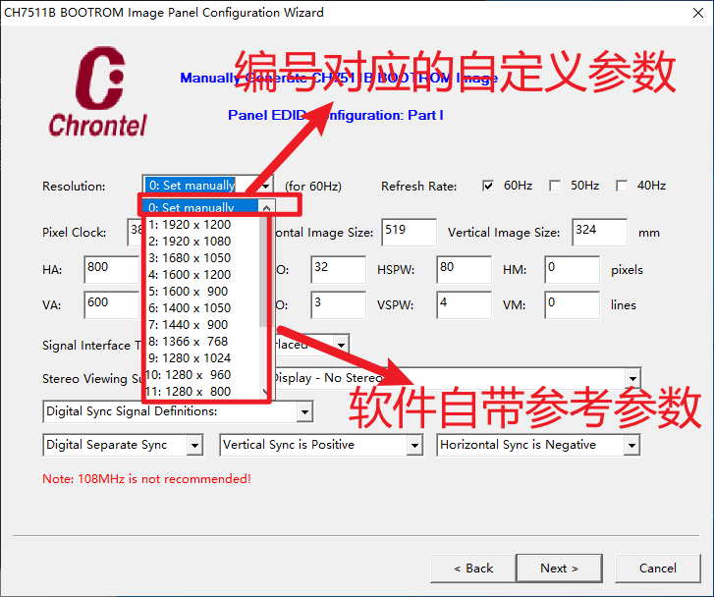Click the Cancel button
This screenshot has width=714, height=597.
[658, 569]
